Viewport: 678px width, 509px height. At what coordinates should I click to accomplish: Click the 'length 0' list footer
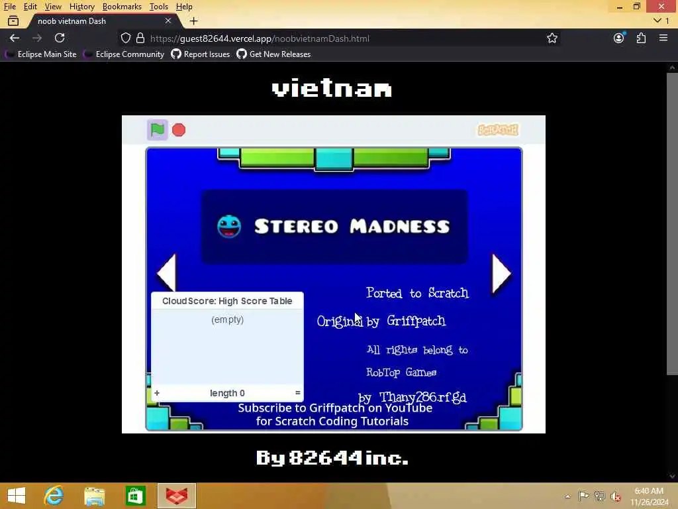pyautogui.click(x=228, y=393)
